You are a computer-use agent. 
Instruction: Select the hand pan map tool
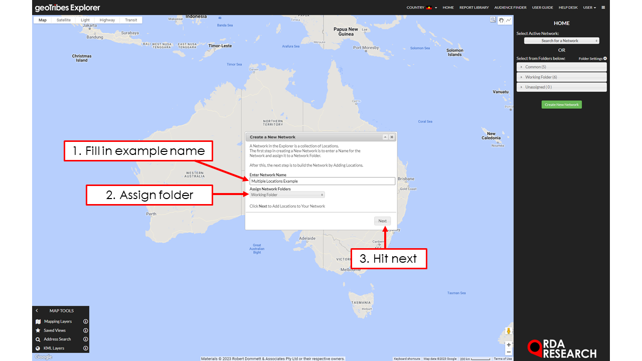[501, 20]
